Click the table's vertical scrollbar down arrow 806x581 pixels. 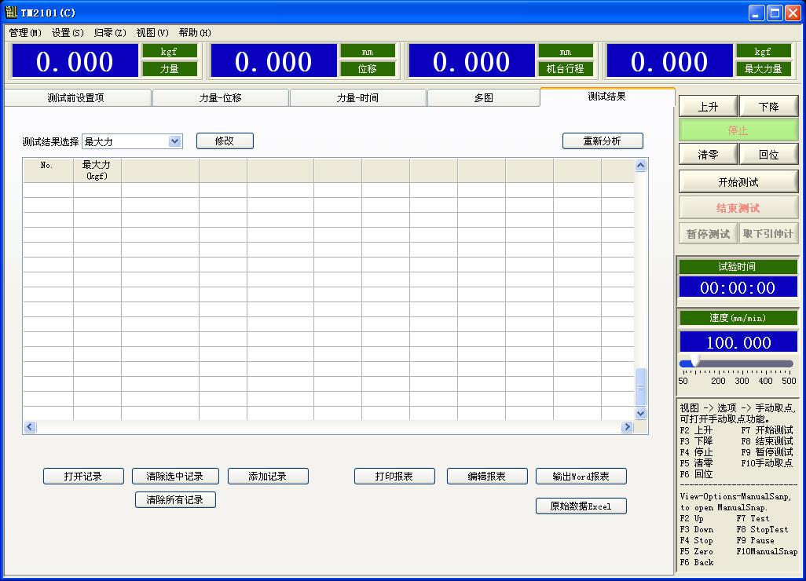[640, 413]
